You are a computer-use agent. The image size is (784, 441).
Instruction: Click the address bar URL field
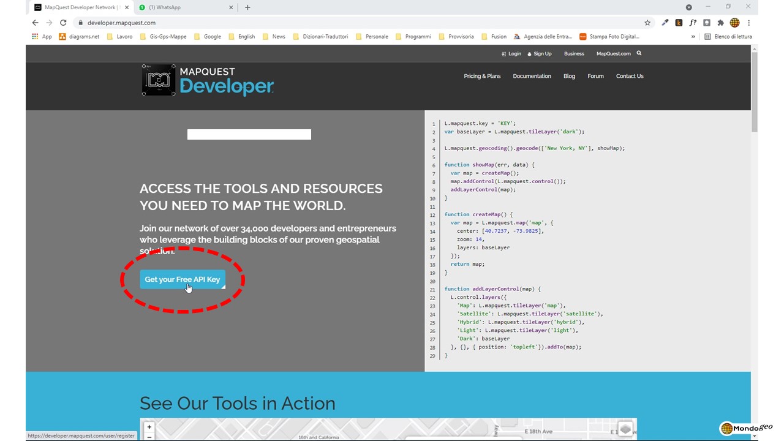361,23
